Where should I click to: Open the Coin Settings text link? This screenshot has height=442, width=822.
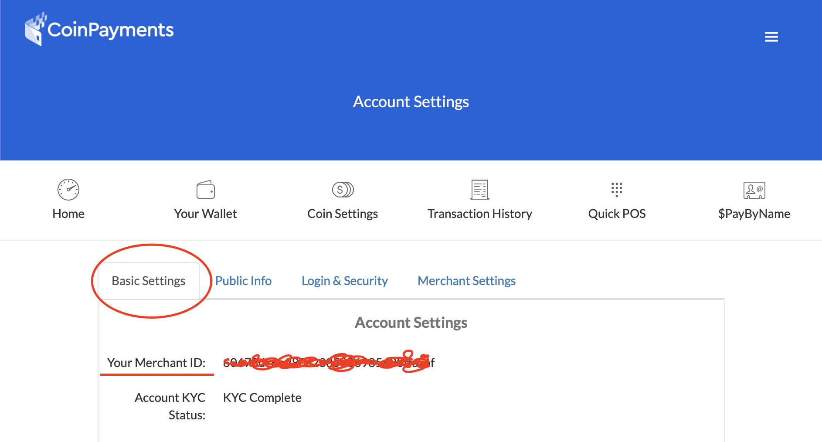click(x=343, y=214)
